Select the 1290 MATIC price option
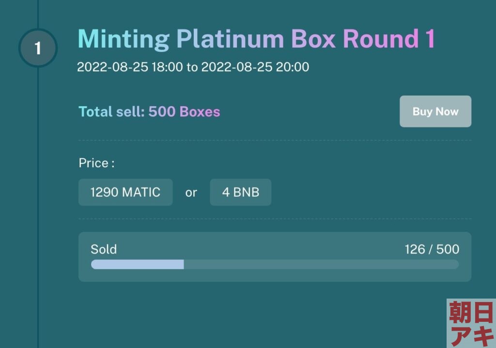The width and height of the screenshot is (496, 348). [x=125, y=192]
